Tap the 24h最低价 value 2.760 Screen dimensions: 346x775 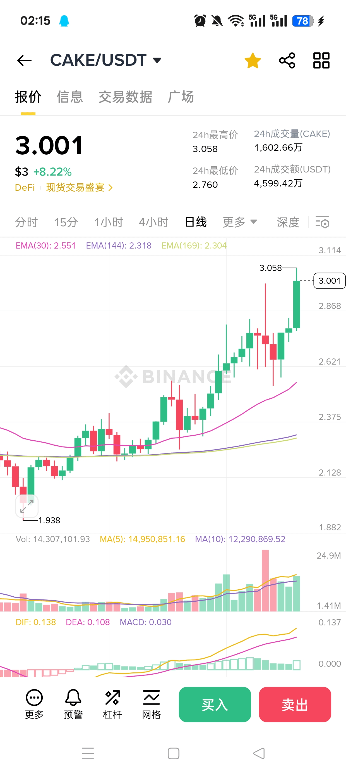(205, 185)
